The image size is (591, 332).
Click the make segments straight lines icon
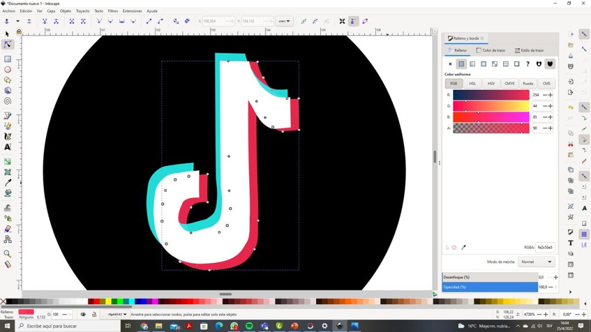point(149,21)
